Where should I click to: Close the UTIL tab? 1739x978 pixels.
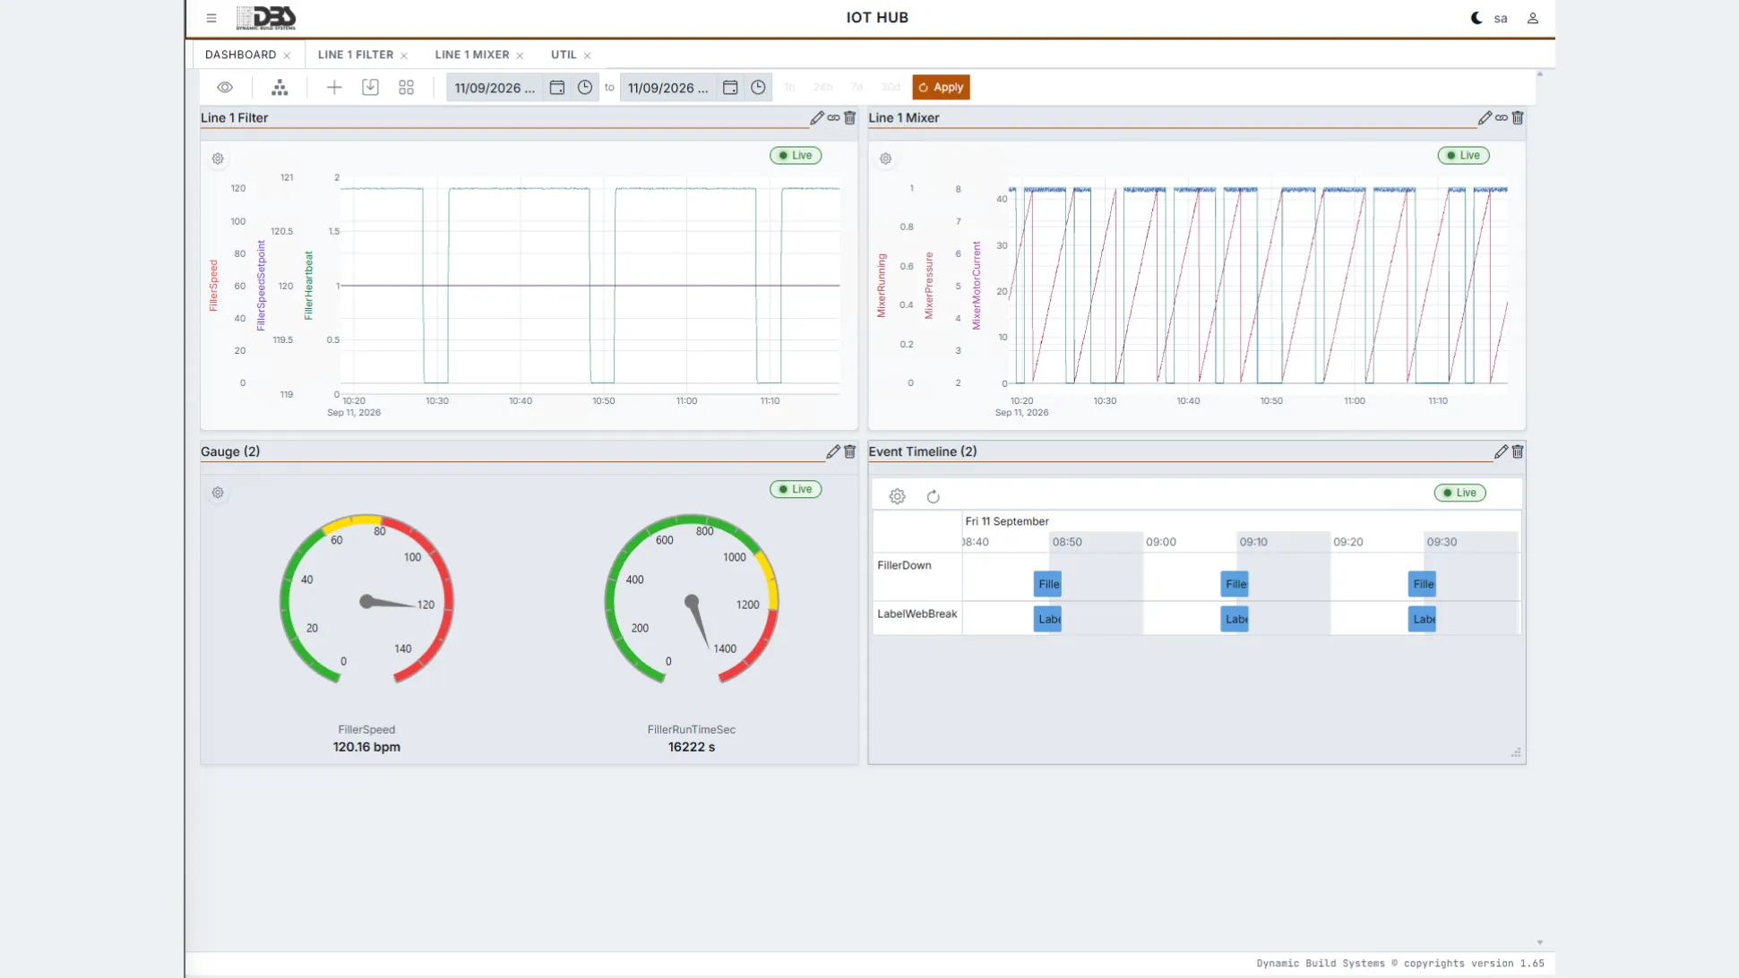tap(588, 56)
